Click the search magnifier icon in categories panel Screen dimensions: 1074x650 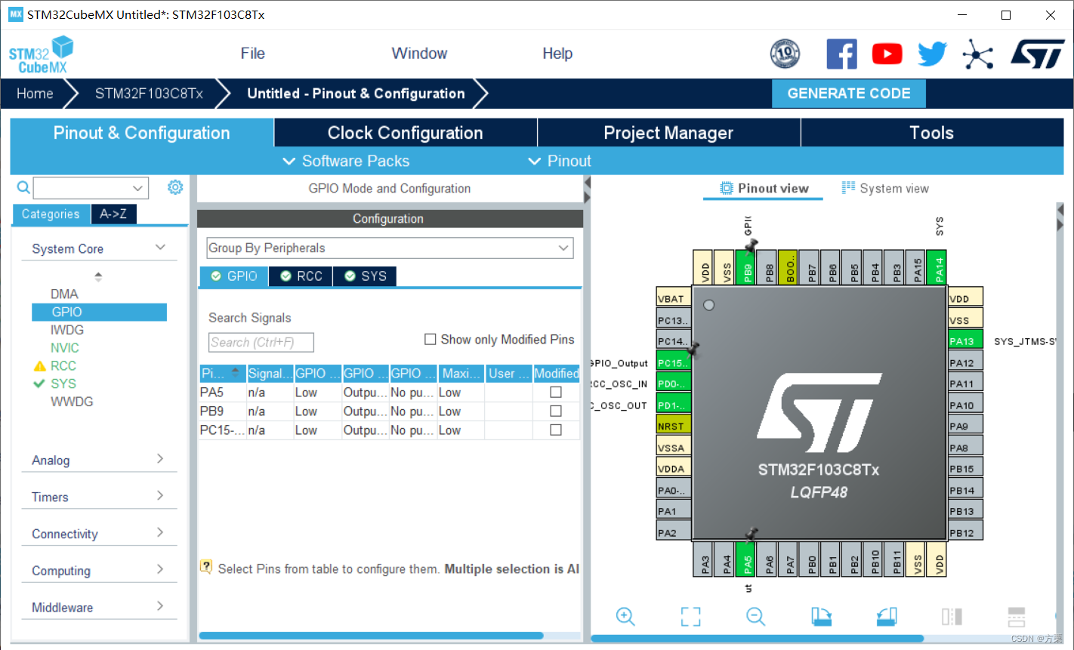(23, 187)
